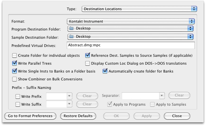Click the Prefix – Suffix Naming heading
This screenshot has width=206, height=126.
pyautogui.click(x=31, y=88)
